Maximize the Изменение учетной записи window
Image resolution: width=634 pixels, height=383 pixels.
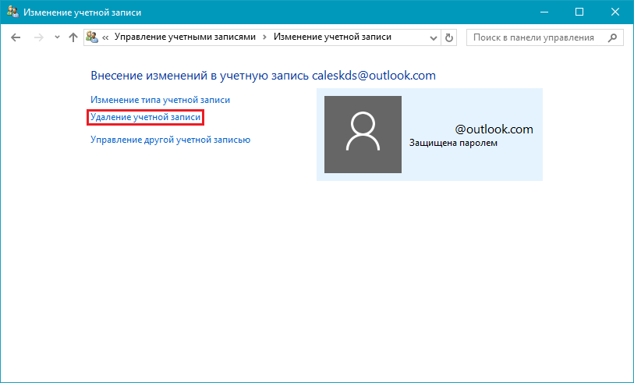coord(579,12)
